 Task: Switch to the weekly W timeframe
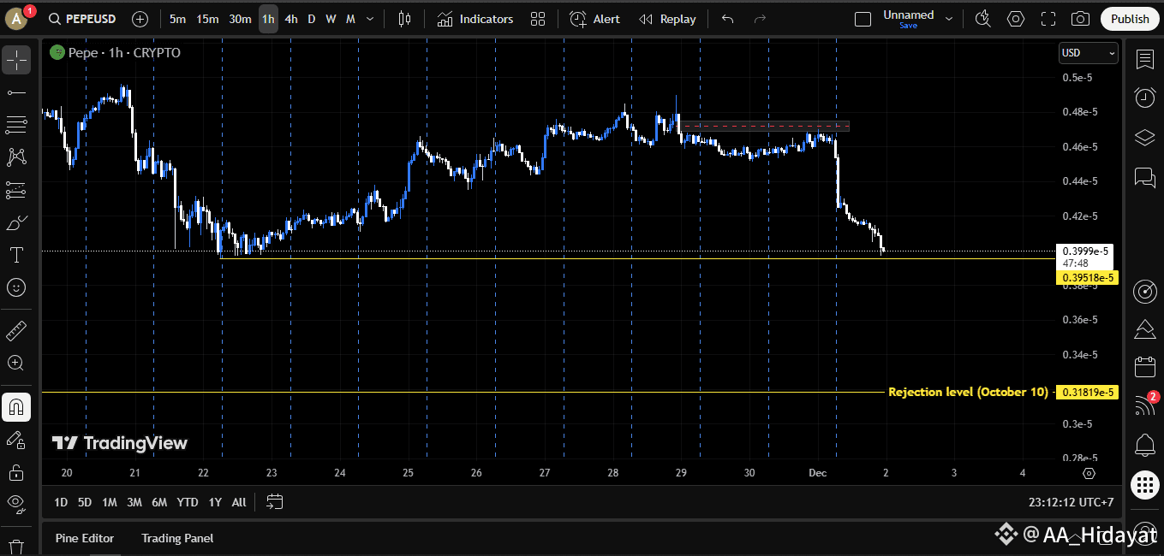click(331, 19)
